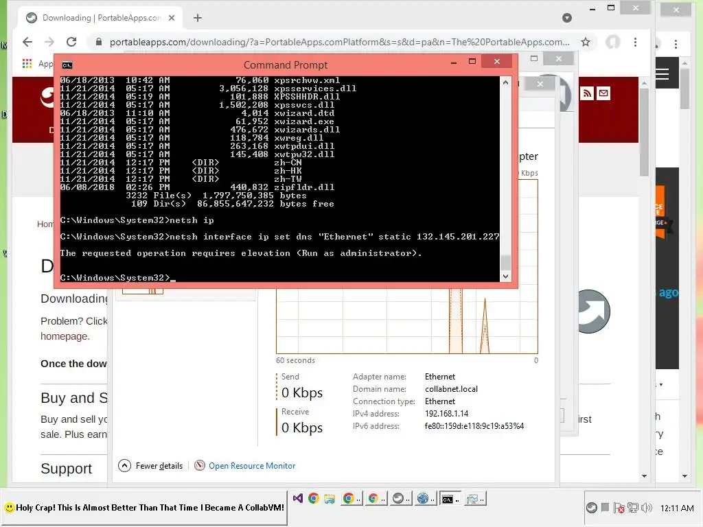Click the netsh interface ip set dns line

[x=279, y=237]
